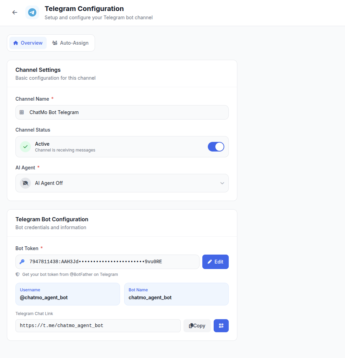Click the grid icon in Channel Name field
This screenshot has height=358, width=345.
click(x=22, y=112)
